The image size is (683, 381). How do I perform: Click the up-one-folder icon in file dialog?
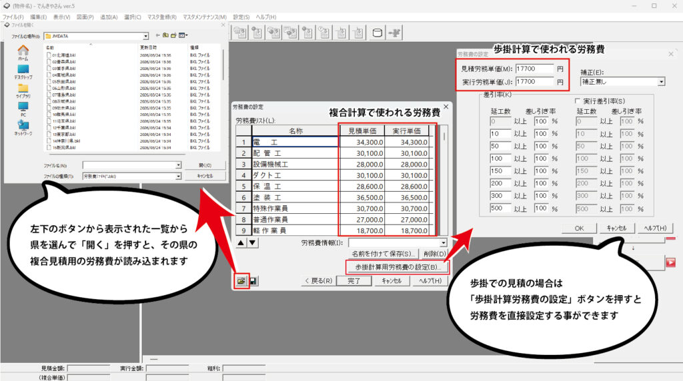click(165, 36)
